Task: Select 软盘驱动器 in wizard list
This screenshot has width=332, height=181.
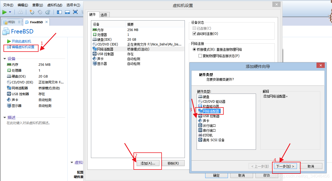Action: pyautogui.click(x=209, y=106)
